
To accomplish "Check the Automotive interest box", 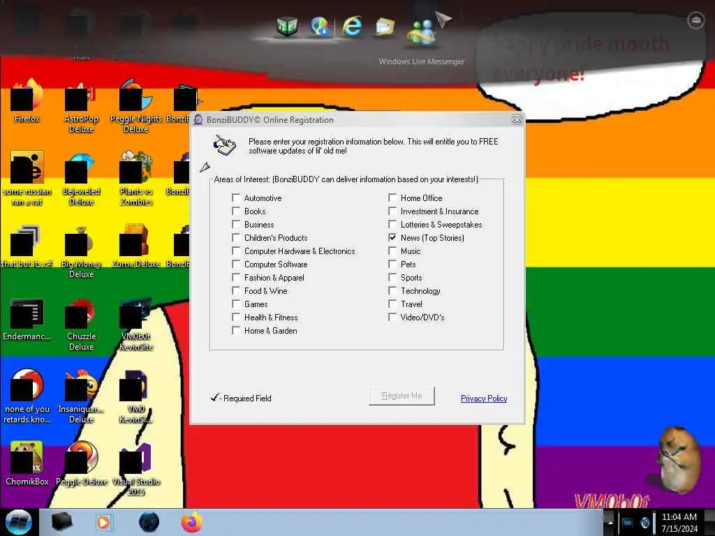I will (236, 198).
